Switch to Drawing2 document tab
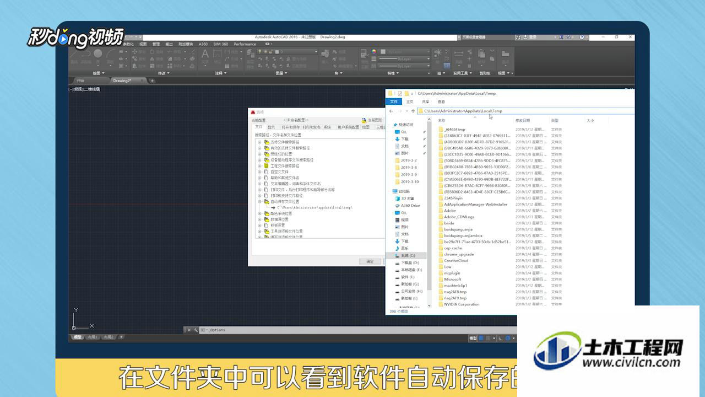The width and height of the screenshot is (705, 397). click(x=126, y=81)
